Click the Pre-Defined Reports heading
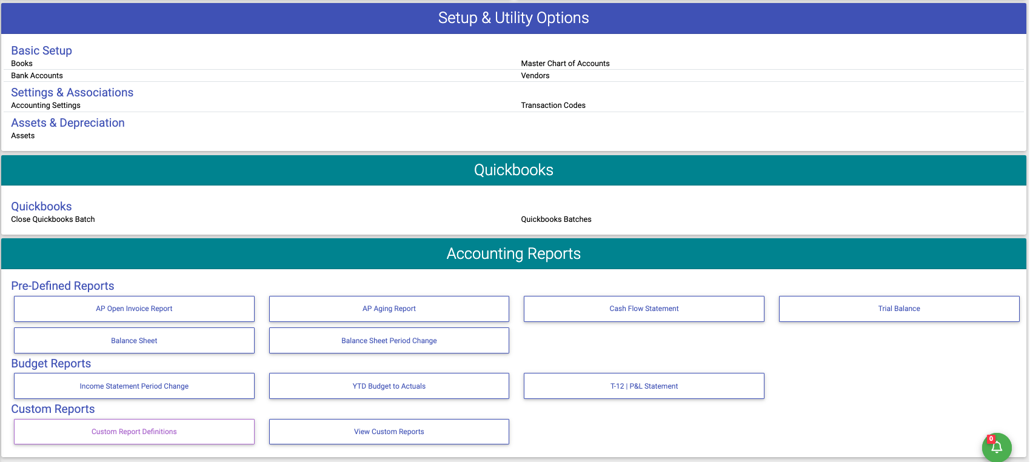This screenshot has height=462, width=1030. click(62, 286)
